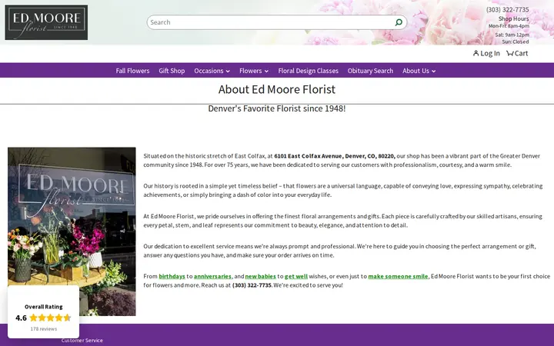554x346 pixels.
Task: Open the Log In link
Action: point(486,53)
